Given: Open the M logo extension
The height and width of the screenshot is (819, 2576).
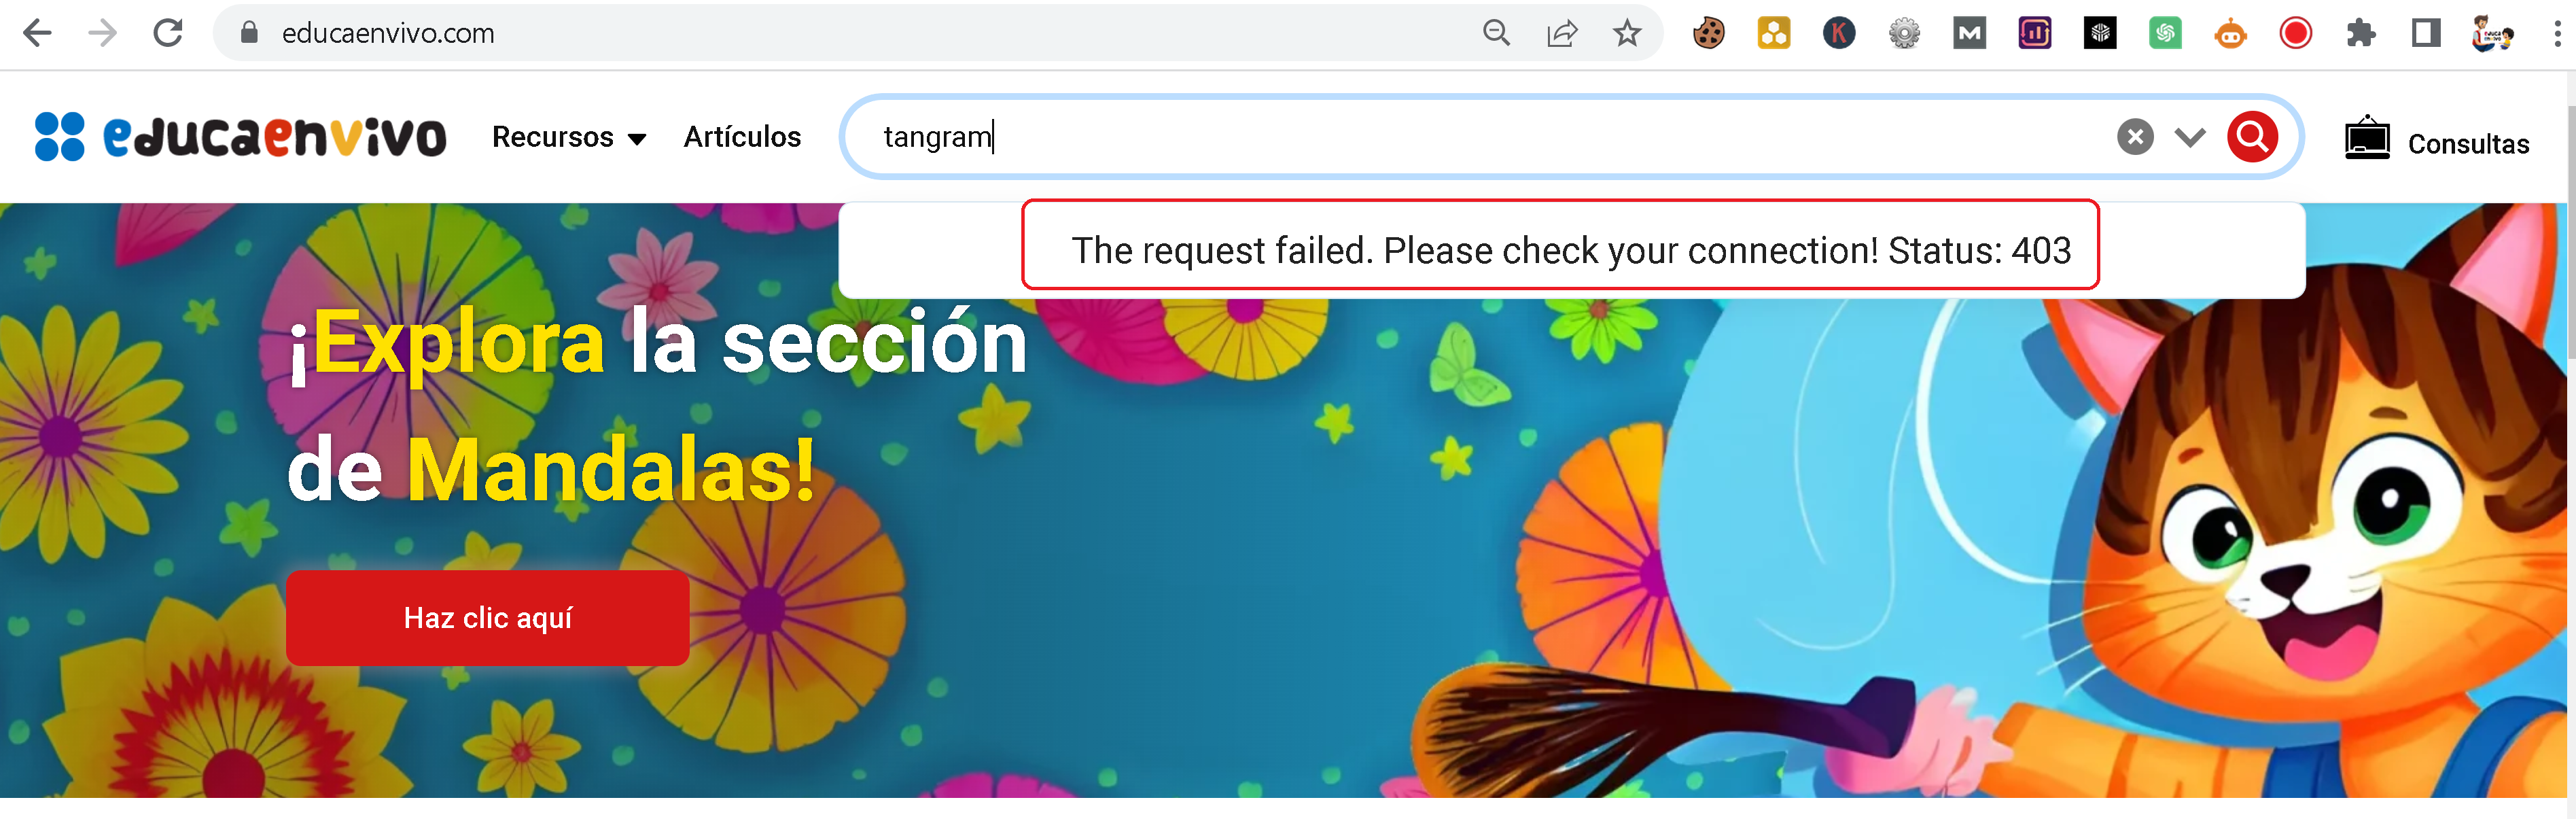Looking at the screenshot, I should tap(1970, 33).
